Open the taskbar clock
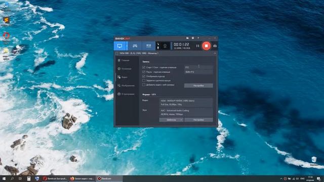This screenshot has width=324, height=182. pyautogui.click(x=310, y=178)
